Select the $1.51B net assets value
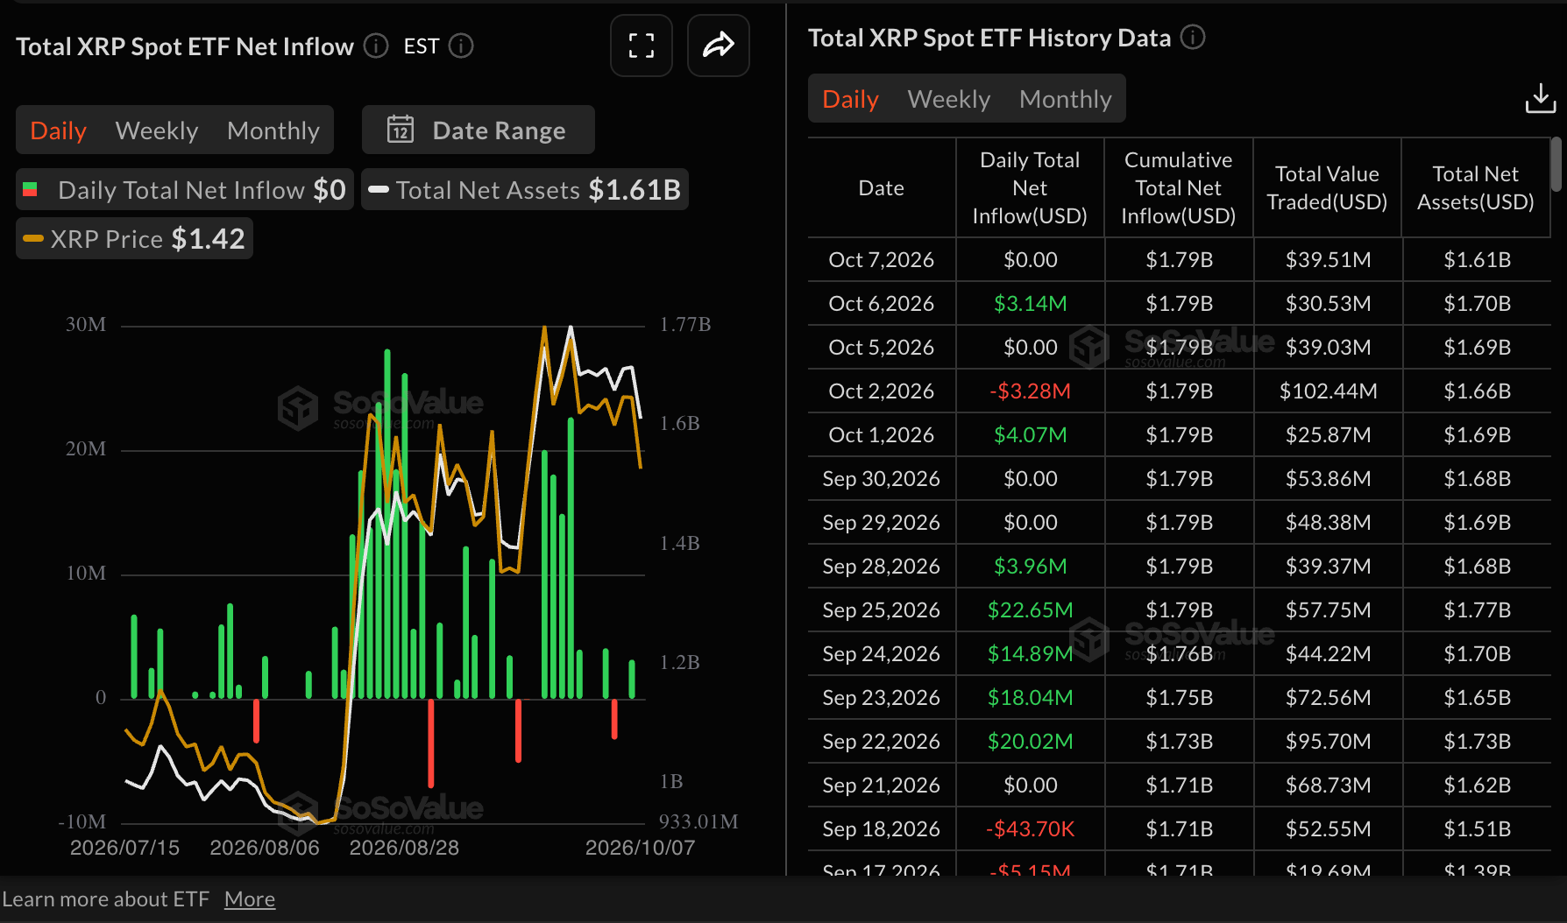Image resolution: width=1567 pixels, height=923 pixels. click(1478, 828)
